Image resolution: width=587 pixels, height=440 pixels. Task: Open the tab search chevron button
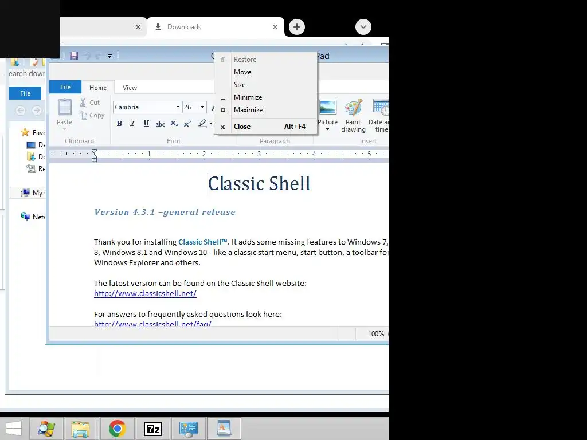[363, 27]
